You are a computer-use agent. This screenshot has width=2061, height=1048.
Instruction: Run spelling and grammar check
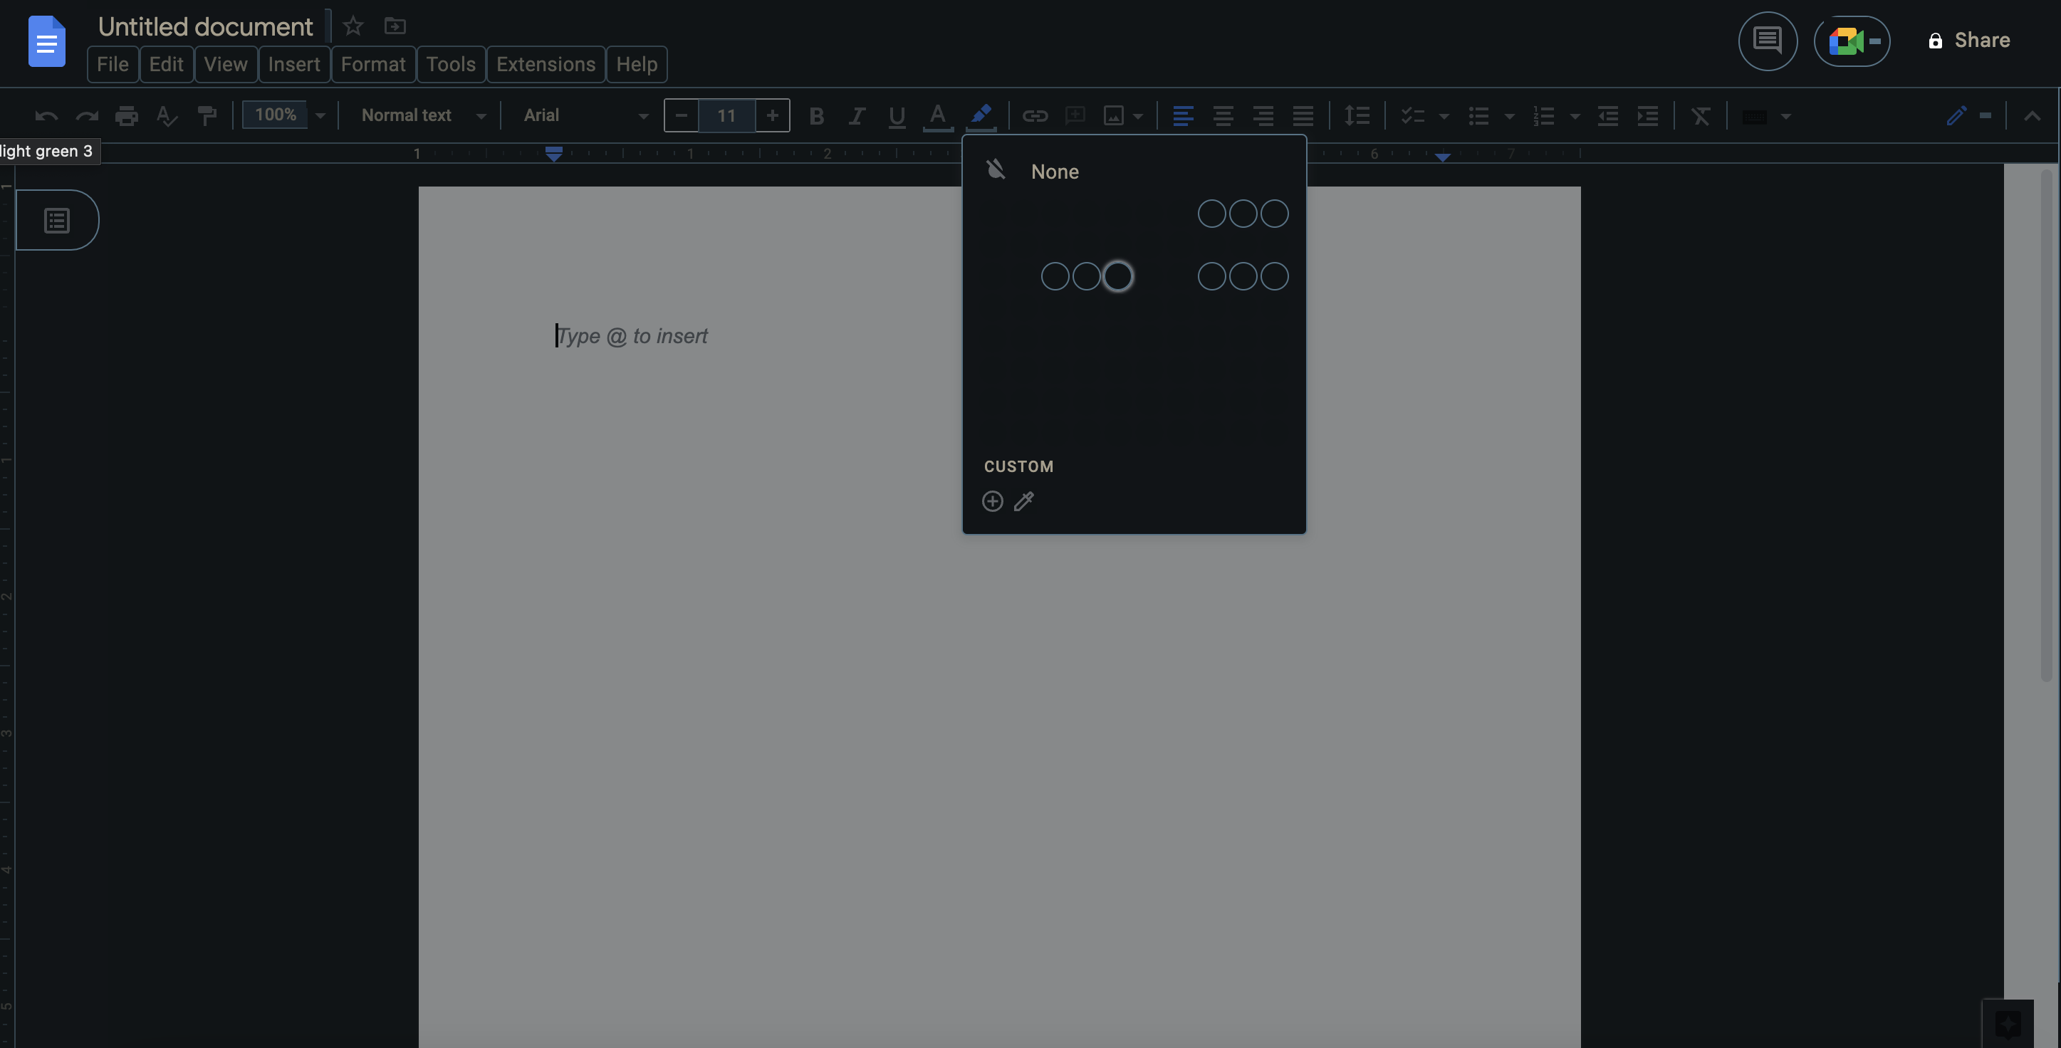click(166, 115)
